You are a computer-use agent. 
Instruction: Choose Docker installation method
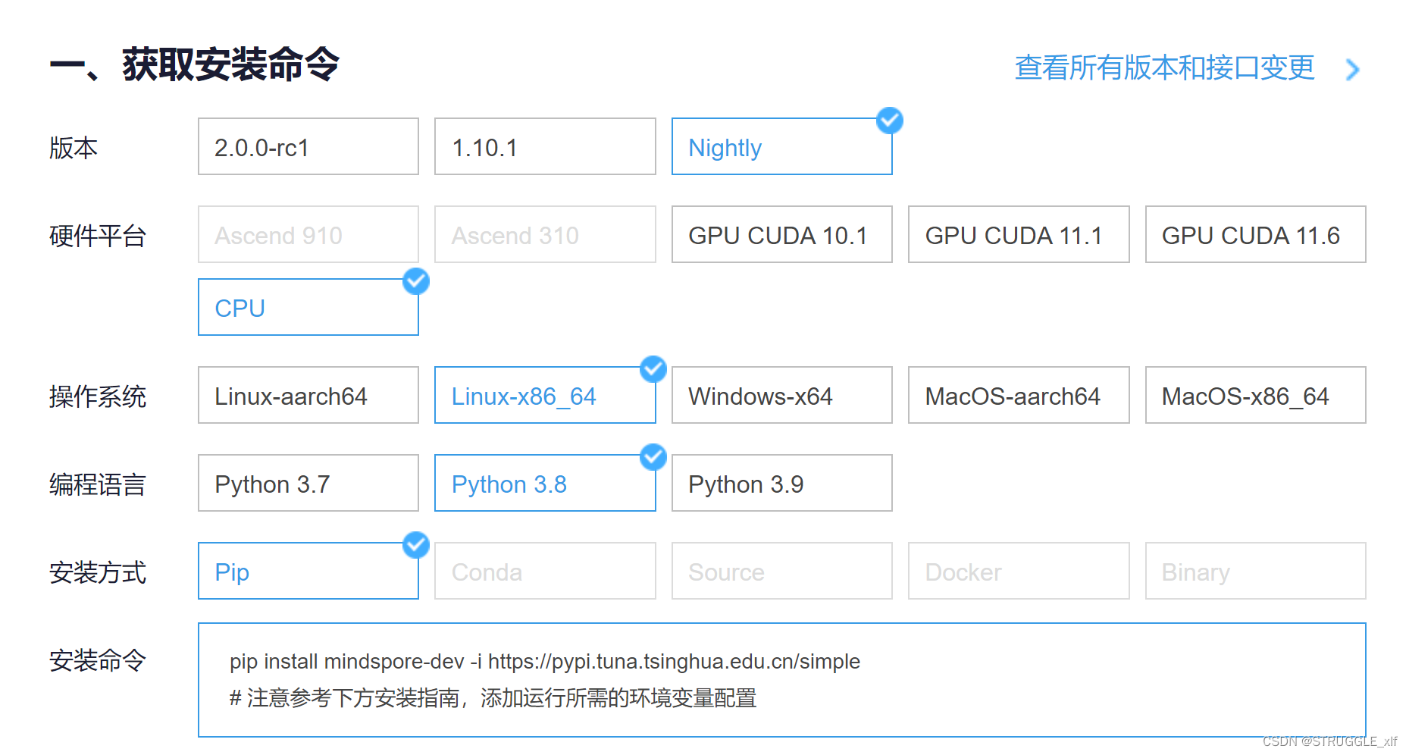coord(1019,571)
